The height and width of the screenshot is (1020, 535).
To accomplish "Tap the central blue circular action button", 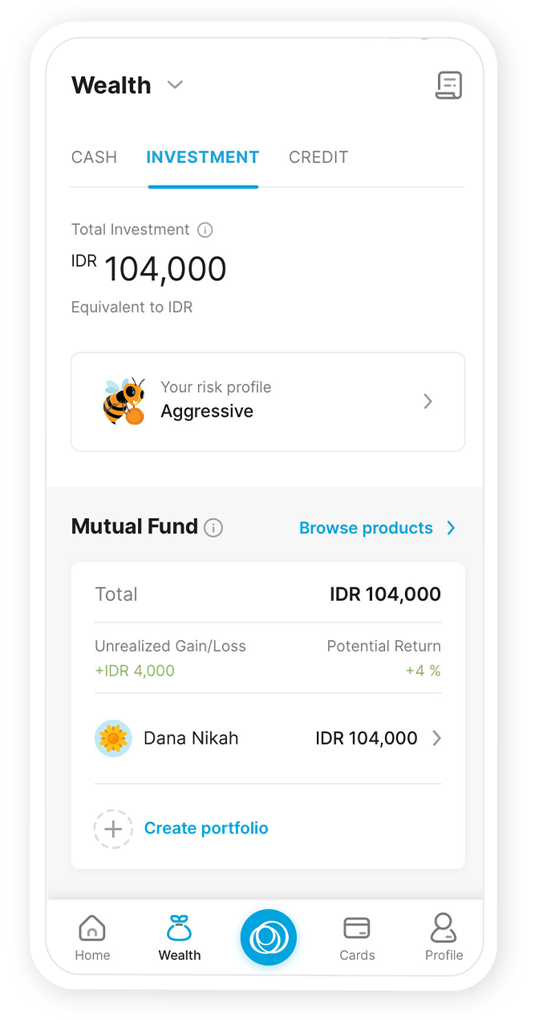I will click(x=268, y=937).
